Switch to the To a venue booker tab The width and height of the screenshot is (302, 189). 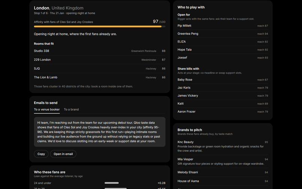(47, 109)
